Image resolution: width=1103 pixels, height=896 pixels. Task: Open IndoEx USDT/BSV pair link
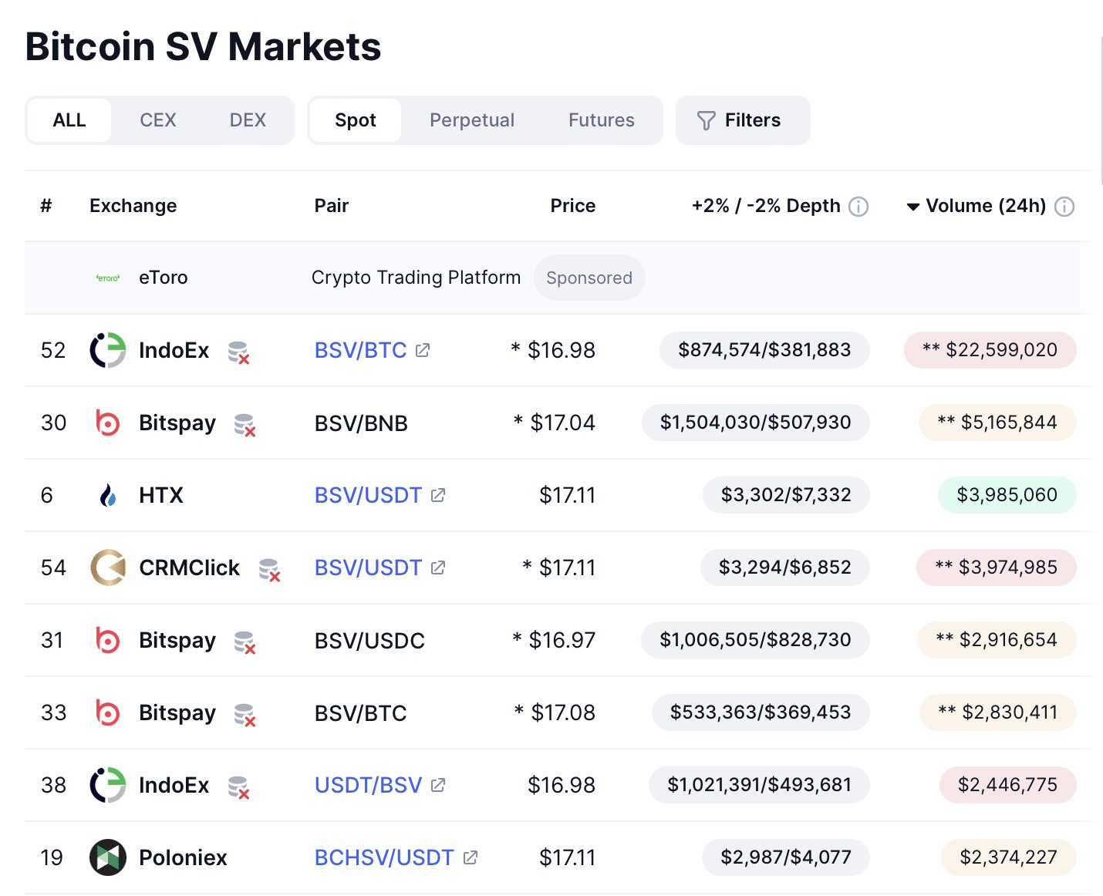click(368, 785)
